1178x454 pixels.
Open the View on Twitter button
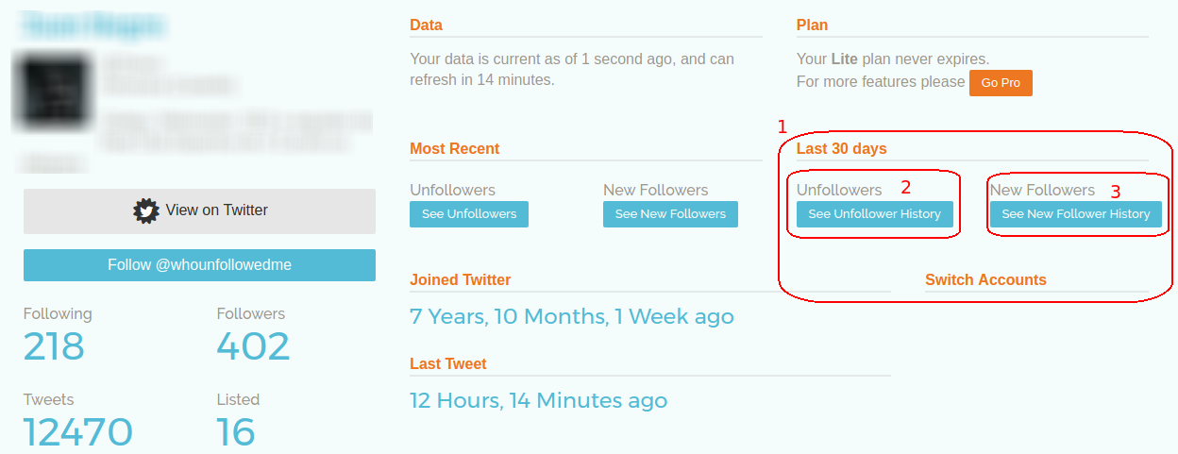pyautogui.click(x=199, y=211)
